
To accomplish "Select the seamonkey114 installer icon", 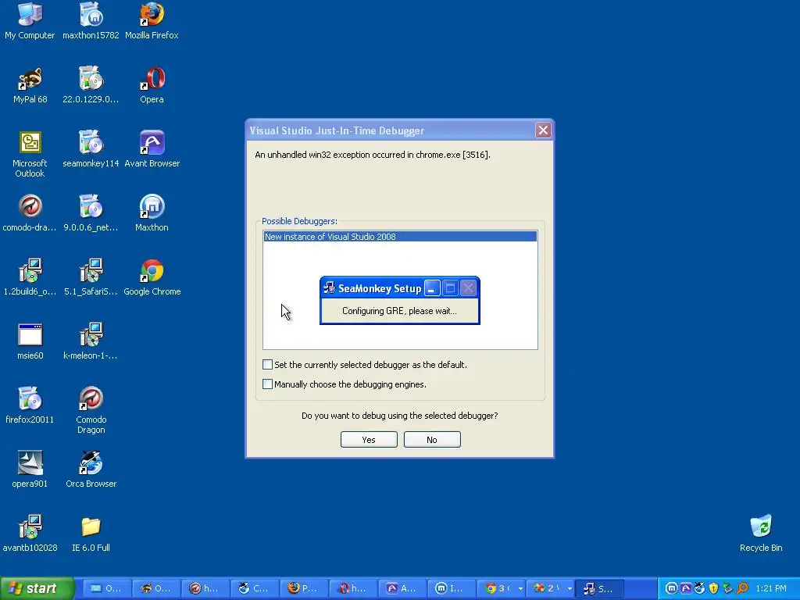I will tap(91, 149).
